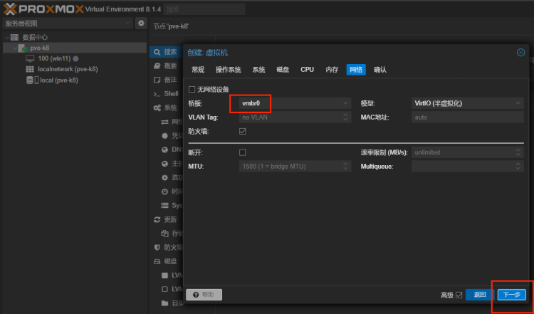Open 系统 gears icon

(x=157, y=108)
